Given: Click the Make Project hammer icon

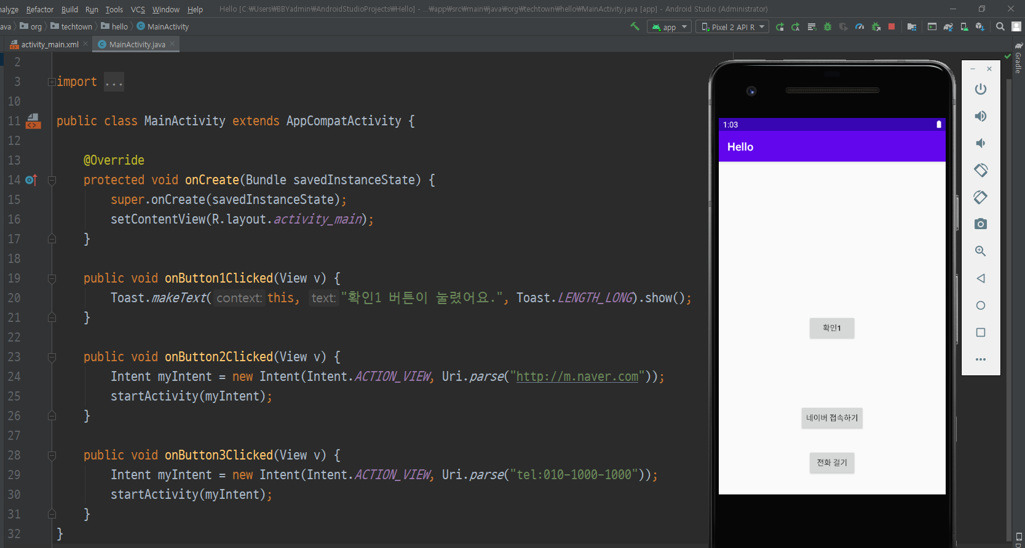Looking at the screenshot, I should pyautogui.click(x=635, y=26).
